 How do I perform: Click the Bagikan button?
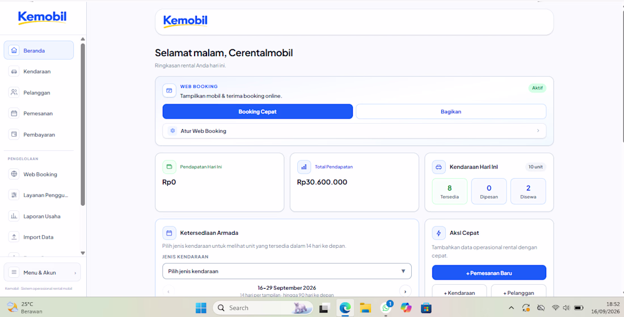point(451,112)
